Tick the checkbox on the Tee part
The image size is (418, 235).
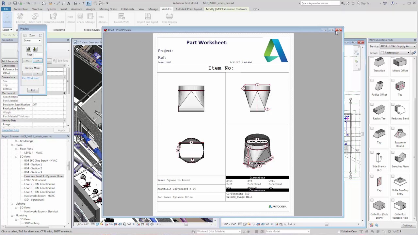393,81
